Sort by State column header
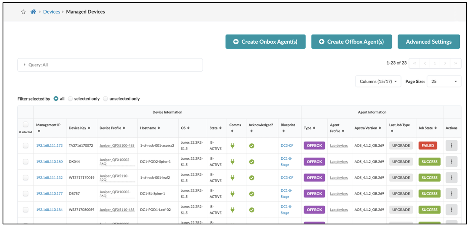 tap(215, 128)
